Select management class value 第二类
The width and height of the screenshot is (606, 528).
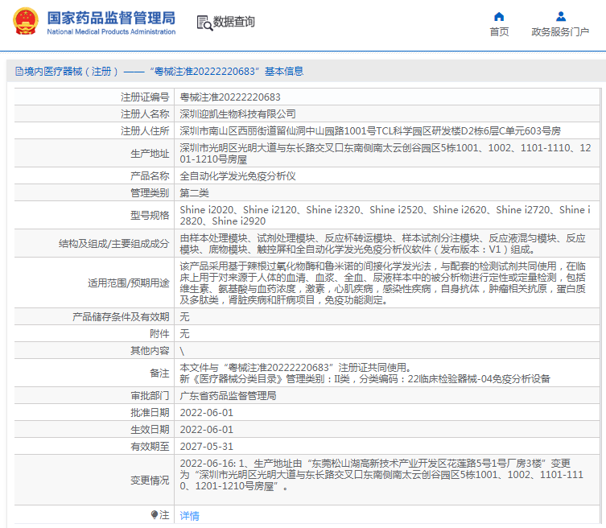tap(194, 193)
